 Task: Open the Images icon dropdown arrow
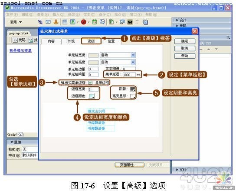pos(78,22)
